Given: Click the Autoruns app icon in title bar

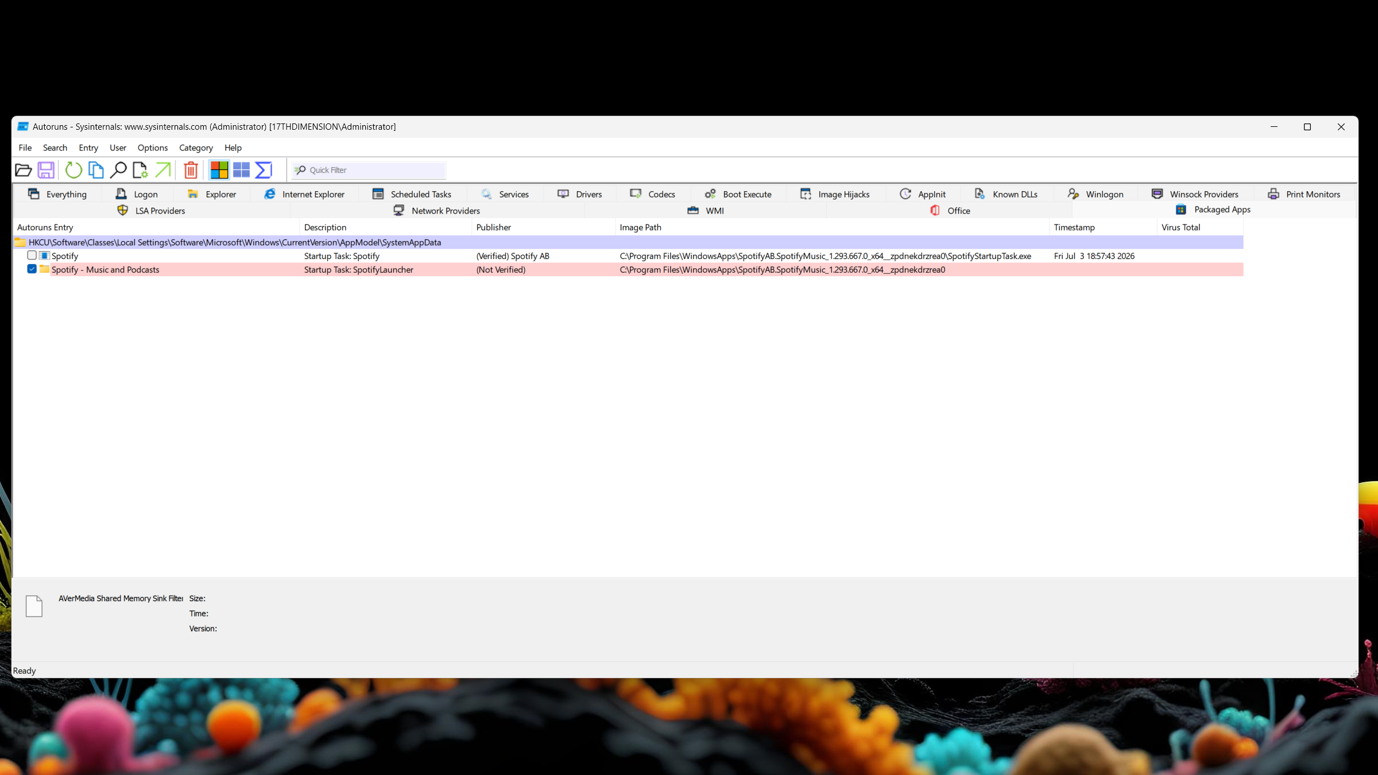Looking at the screenshot, I should [23, 126].
